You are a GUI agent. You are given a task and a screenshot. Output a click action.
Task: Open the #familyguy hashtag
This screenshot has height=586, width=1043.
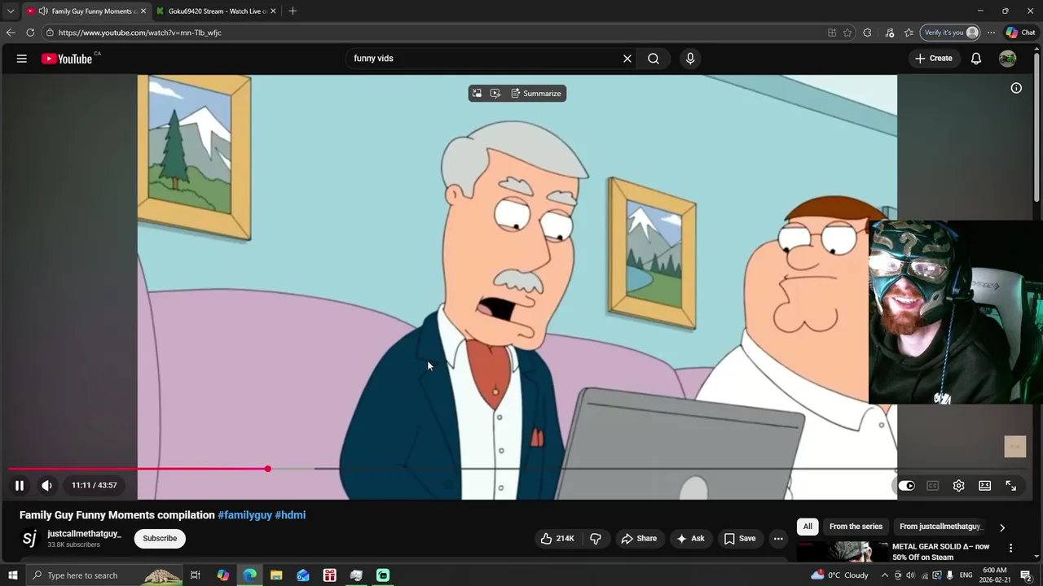pos(244,515)
